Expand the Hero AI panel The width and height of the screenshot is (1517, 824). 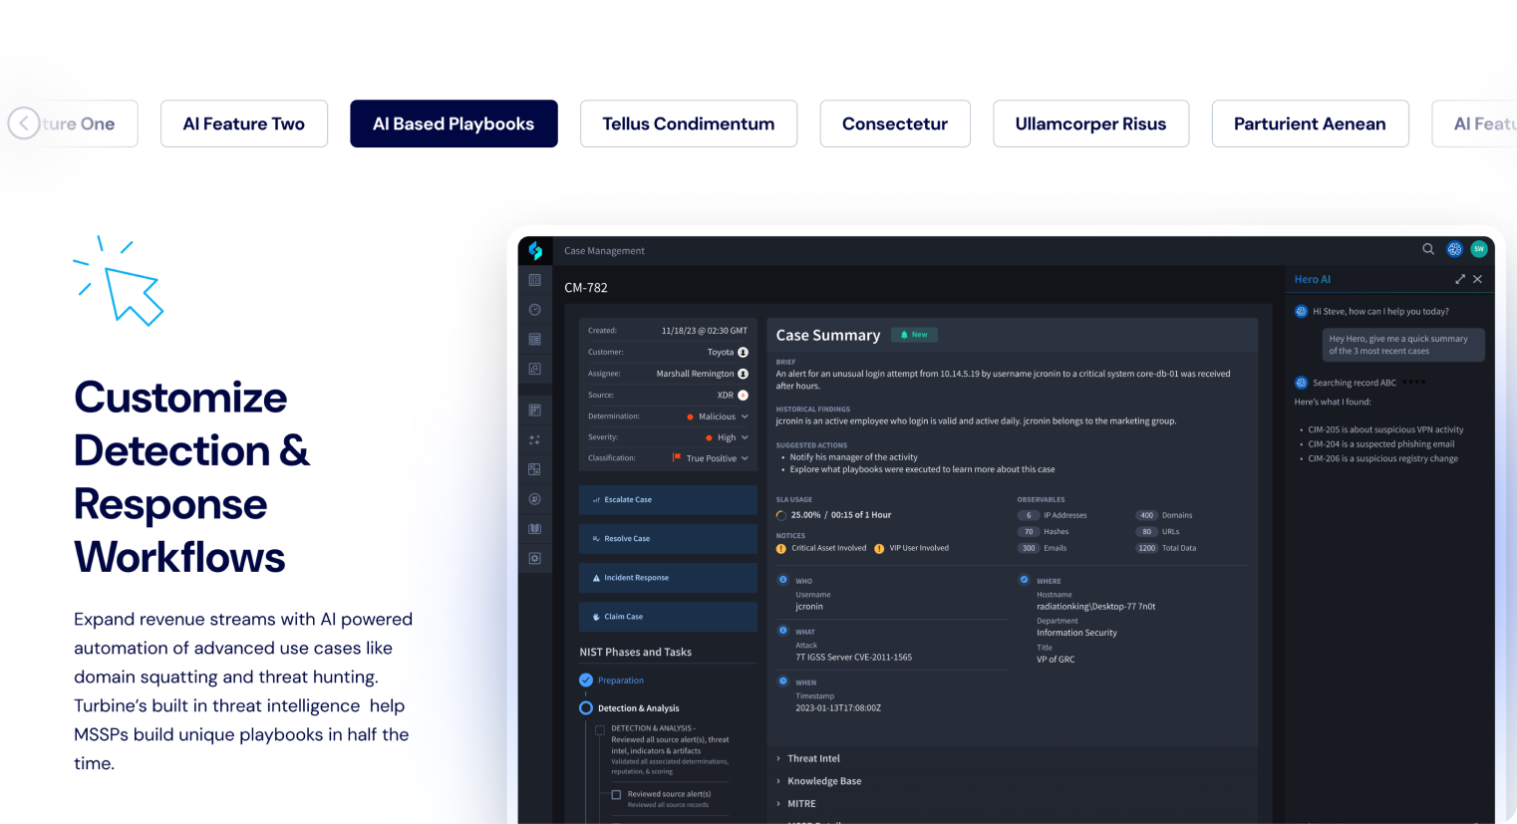click(1460, 279)
